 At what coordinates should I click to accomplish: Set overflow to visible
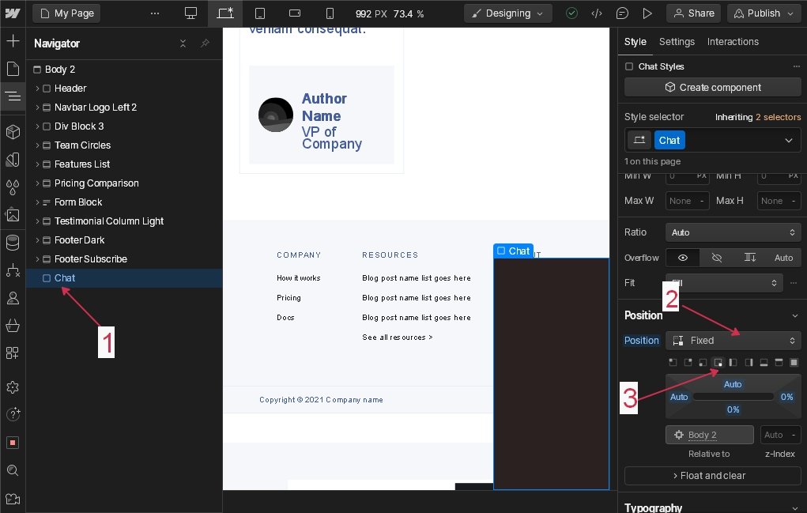point(683,258)
